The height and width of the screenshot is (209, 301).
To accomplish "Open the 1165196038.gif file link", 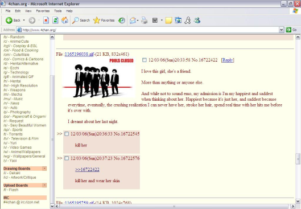I will (79, 54).
